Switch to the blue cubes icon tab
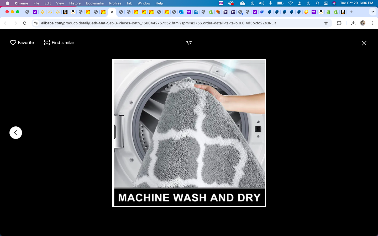378x236 pixels. point(262,12)
